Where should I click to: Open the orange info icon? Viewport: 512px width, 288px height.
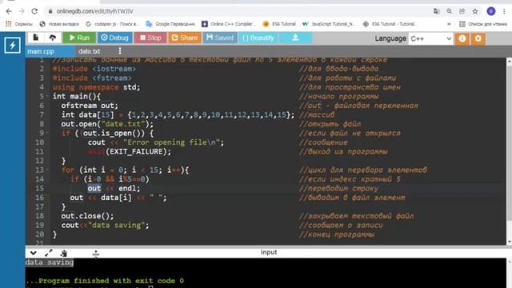(462, 38)
